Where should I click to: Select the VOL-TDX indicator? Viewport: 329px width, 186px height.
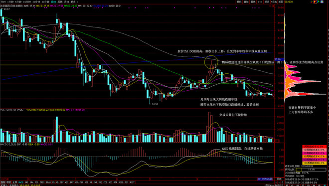[x=79, y=183]
